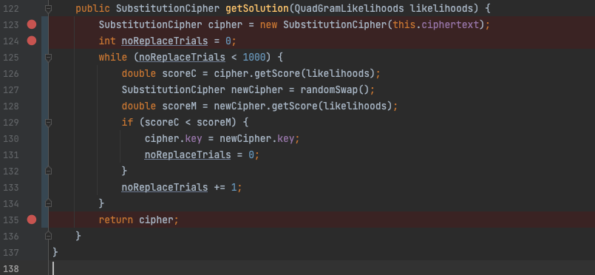Screen dimensions: 595x275
Task: Add breakpoint beside line number 130
Action: coord(32,139)
